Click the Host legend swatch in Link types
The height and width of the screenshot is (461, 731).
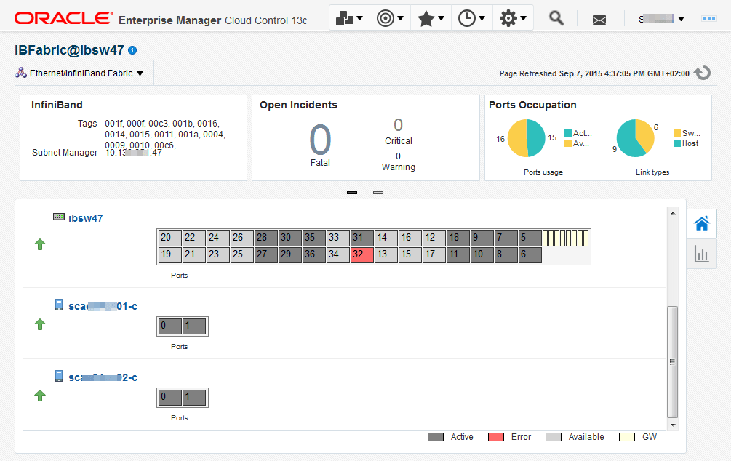coord(677,143)
